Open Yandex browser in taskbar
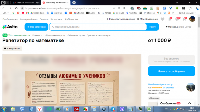Image resolution: width=200 pixels, height=112 pixels. pos(40,109)
